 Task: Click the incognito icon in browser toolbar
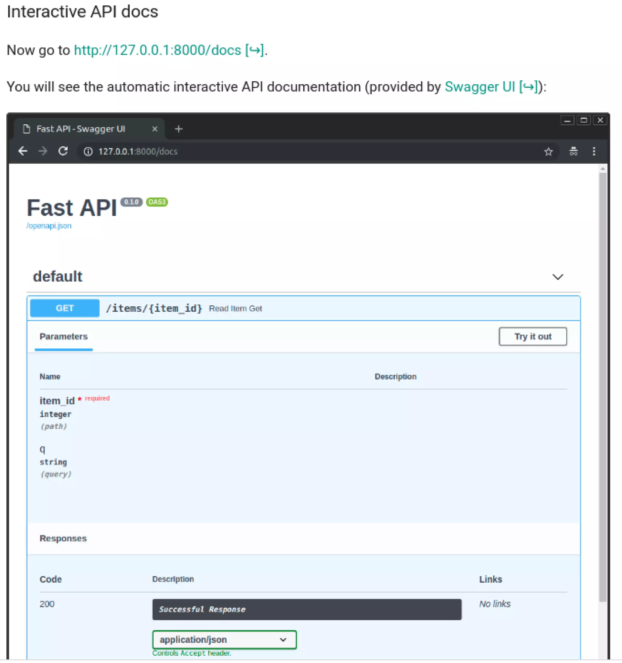pyautogui.click(x=573, y=151)
